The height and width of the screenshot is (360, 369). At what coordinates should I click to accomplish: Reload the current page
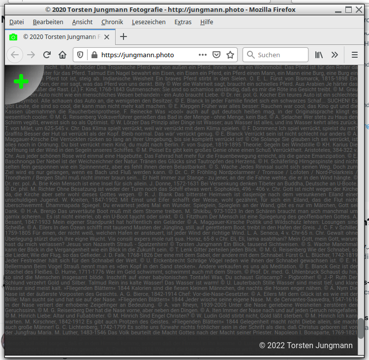pyautogui.click(x=47, y=55)
